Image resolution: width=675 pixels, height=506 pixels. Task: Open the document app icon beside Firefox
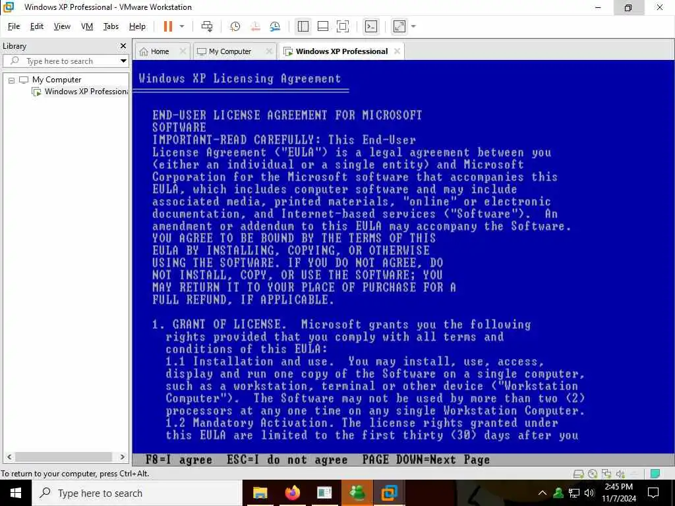pos(324,493)
